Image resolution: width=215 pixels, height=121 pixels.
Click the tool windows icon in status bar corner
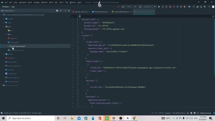pos(2,113)
